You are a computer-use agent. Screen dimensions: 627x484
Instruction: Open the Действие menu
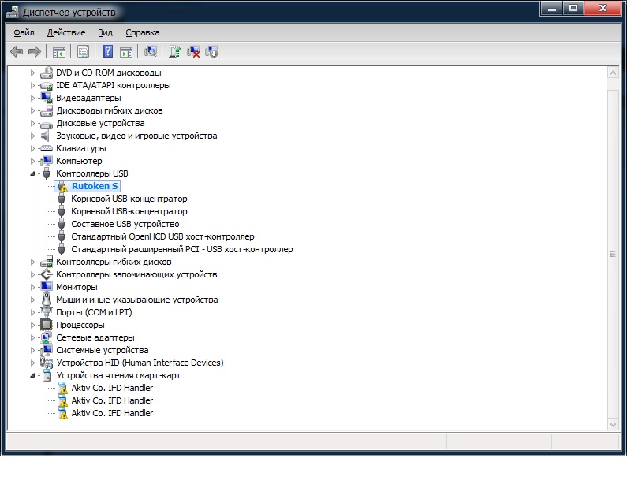[x=66, y=32]
